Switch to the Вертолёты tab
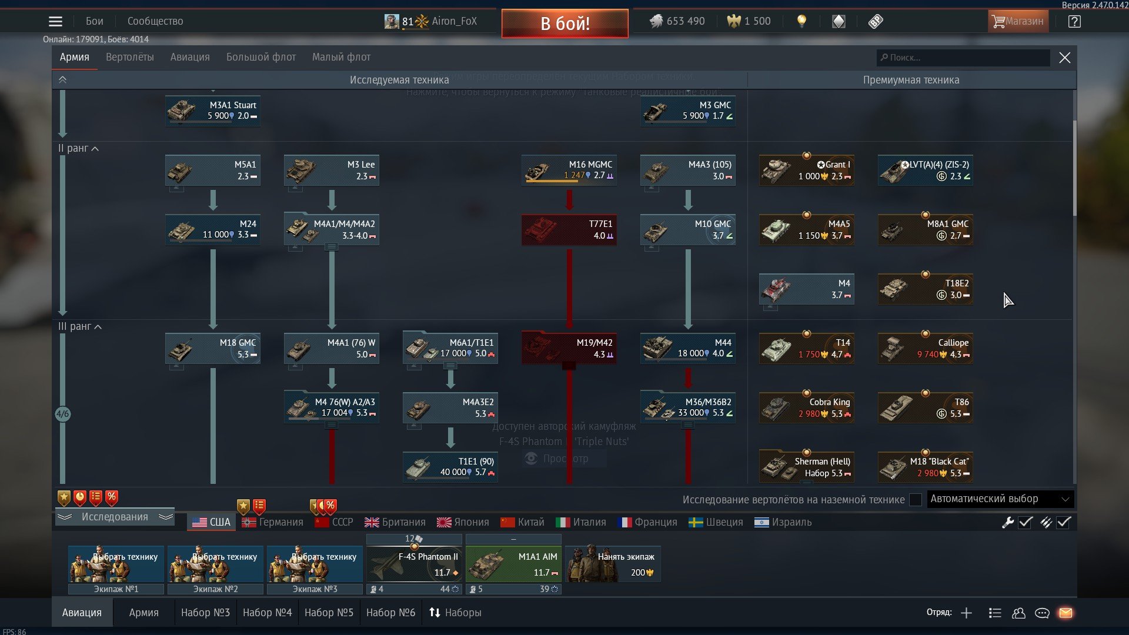The image size is (1129, 635). coord(129,57)
